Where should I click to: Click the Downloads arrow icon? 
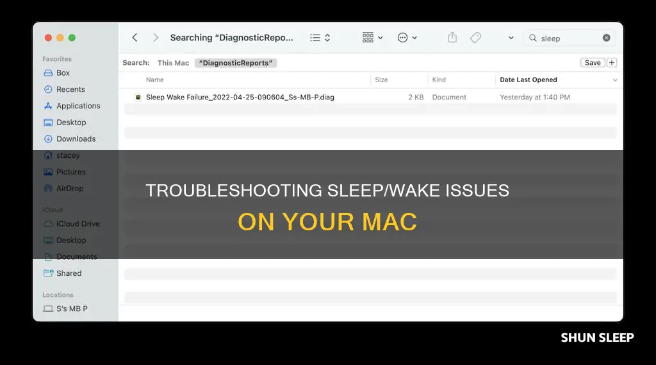48,139
